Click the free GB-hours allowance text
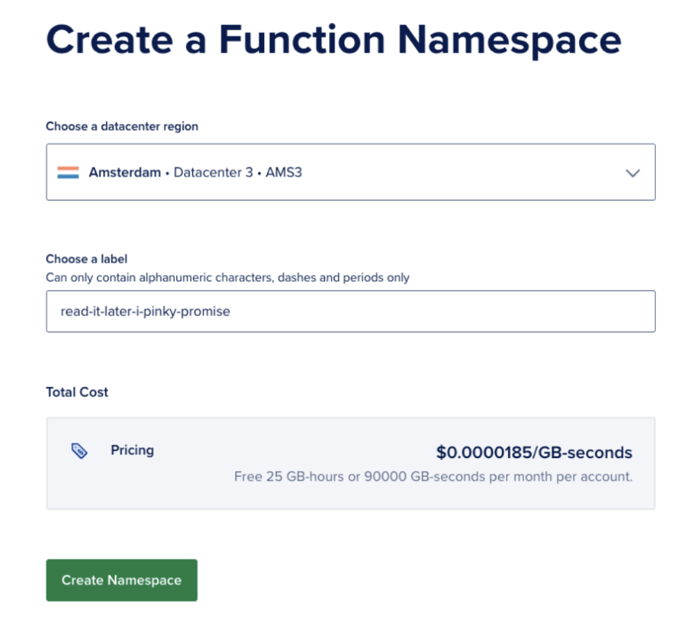The height and width of the screenshot is (632, 690). pyautogui.click(x=432, y=477)
